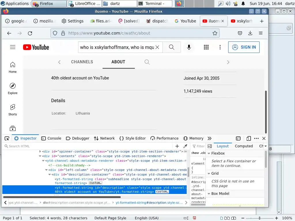Image resolution: width=295 pixels, height=221 pixels.
Task: Toggle Responsive Design Mode icon in DevTools
Action: click(249, 138)
